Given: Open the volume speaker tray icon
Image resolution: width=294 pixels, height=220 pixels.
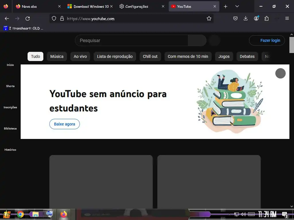Looking at the screenshot, I should [243, 214].
